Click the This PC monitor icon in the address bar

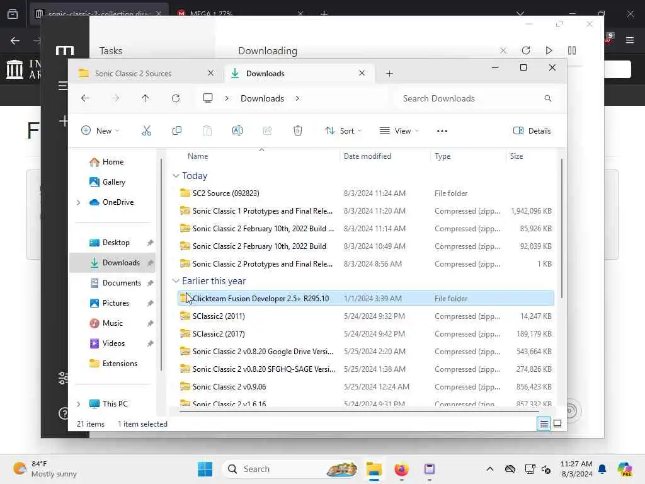(x=208, y=98)
